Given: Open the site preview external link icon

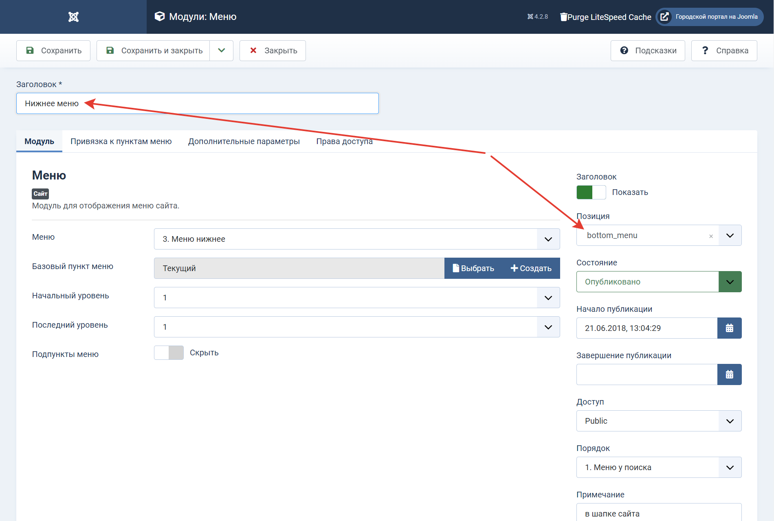Looking at the screenshot, I should pos(664,17).
